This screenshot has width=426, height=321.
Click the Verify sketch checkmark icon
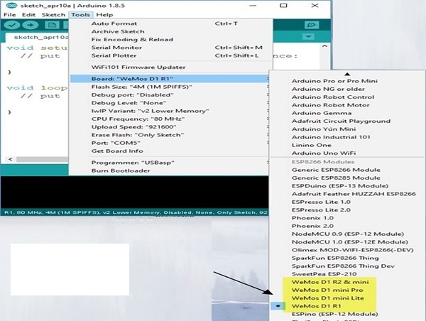coord(11,25)
